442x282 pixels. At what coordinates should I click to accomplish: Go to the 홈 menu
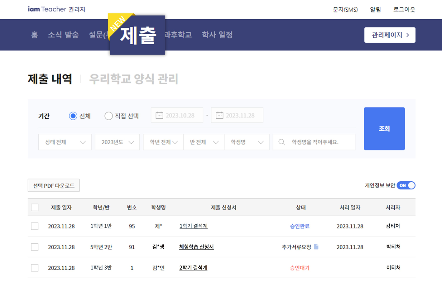(x=34, y=35)
